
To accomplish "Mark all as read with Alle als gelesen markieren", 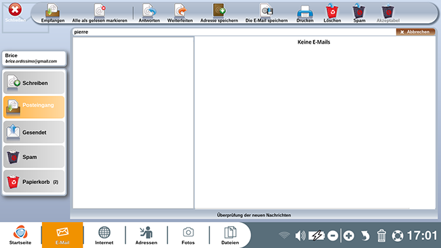I will pyautogui.click(x=100, y=13).
